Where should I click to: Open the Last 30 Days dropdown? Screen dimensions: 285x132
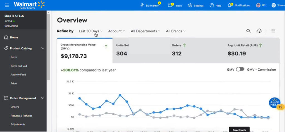pos(90,31)
